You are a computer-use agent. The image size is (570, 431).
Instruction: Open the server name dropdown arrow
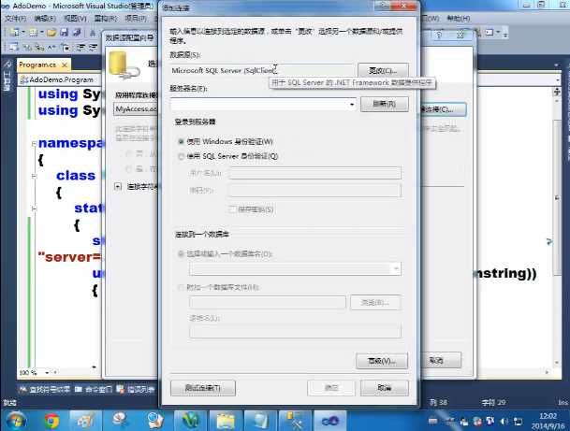click(x=352, y=105)
